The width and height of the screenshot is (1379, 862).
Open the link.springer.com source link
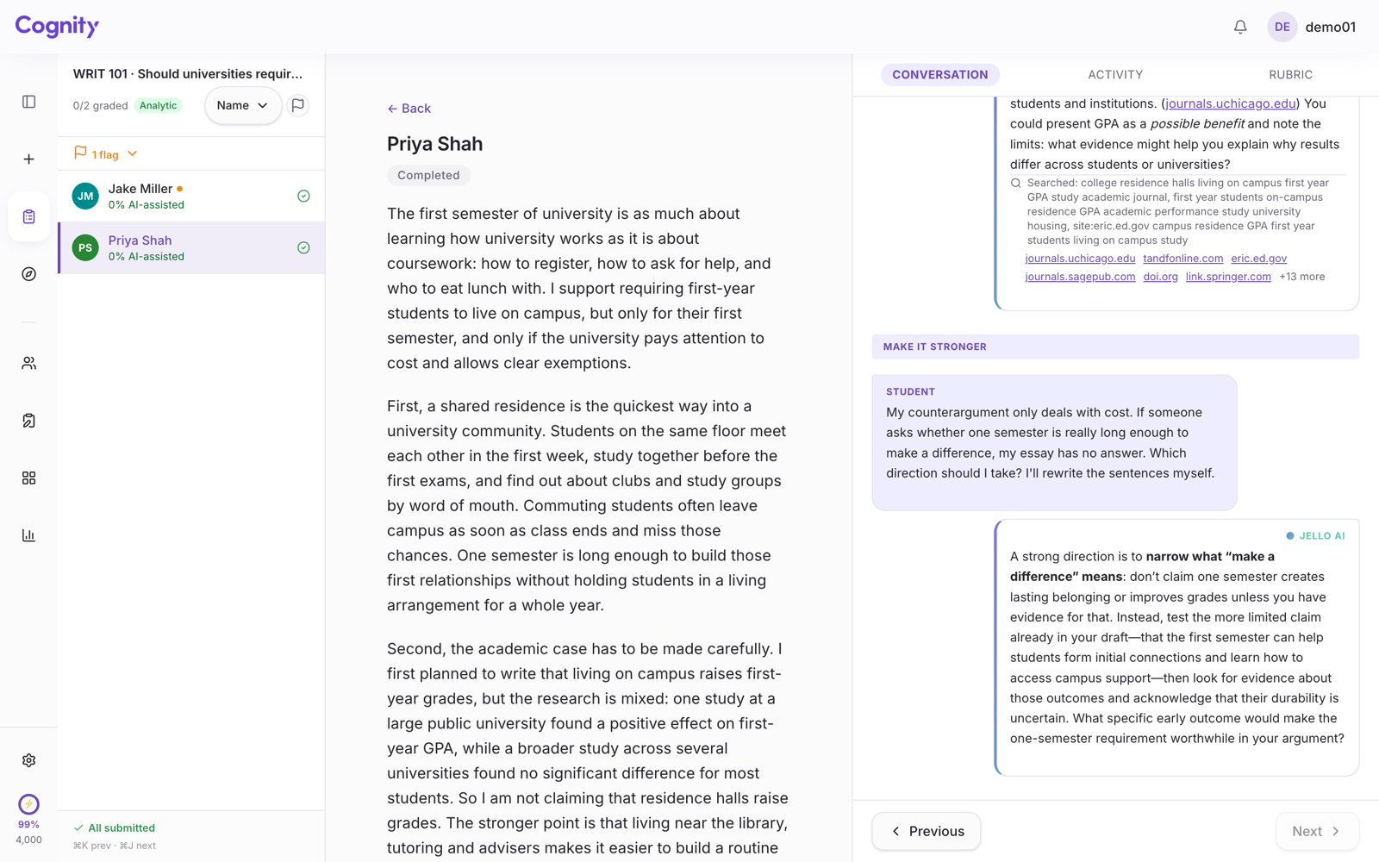tap(1228, 277)
